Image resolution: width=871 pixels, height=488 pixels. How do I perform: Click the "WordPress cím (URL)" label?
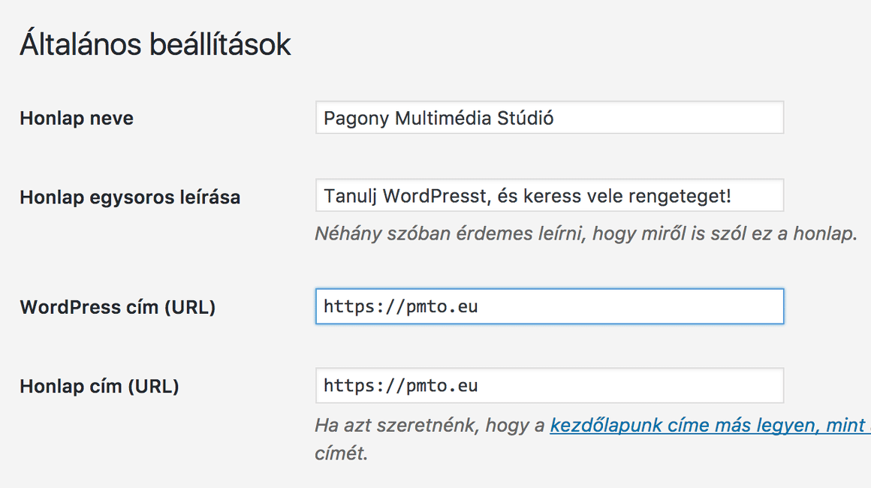click(117, 307)
